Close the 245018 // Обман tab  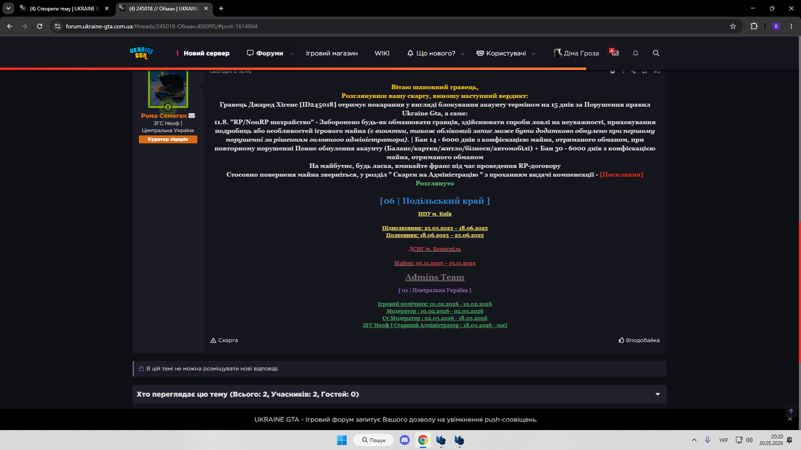pos(206,9)
